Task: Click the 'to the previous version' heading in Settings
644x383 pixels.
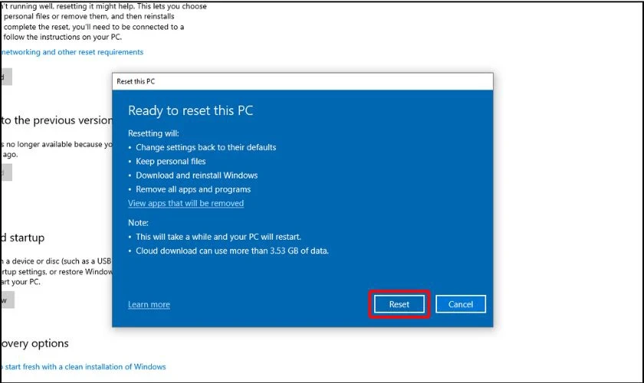Action: [57, 120]
